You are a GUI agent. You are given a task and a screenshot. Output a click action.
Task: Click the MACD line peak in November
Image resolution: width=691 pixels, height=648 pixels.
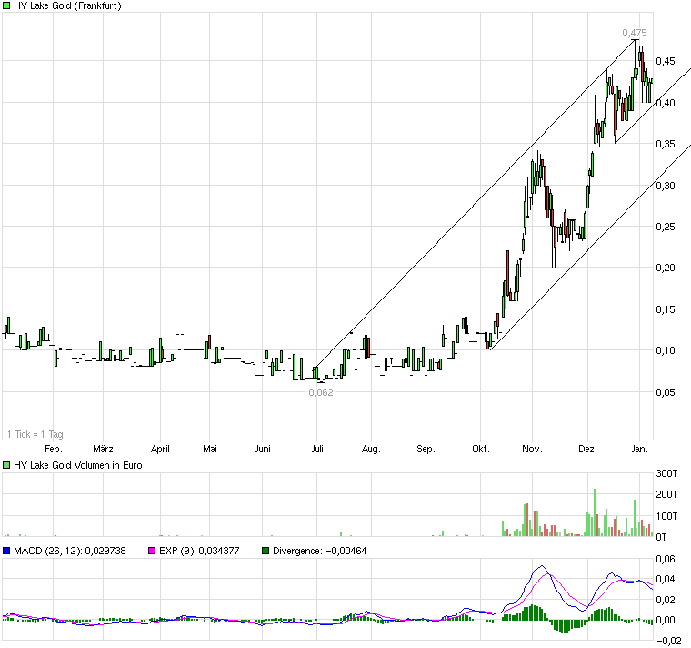click(542, 566)
